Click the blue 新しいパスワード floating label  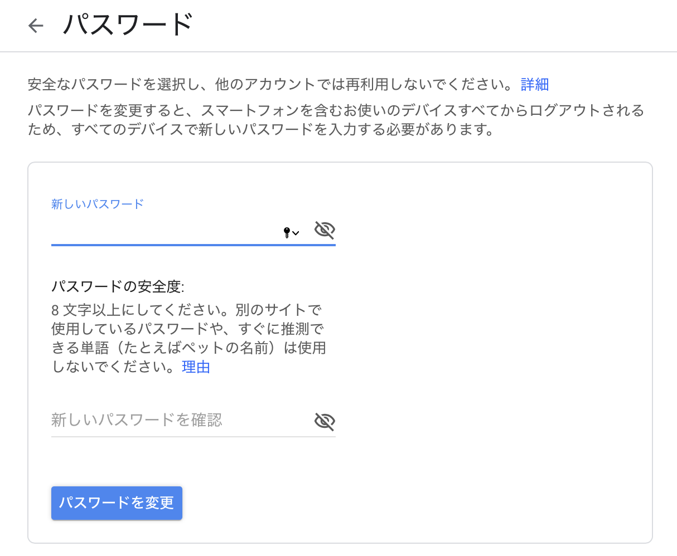click(x=98, y=204)
